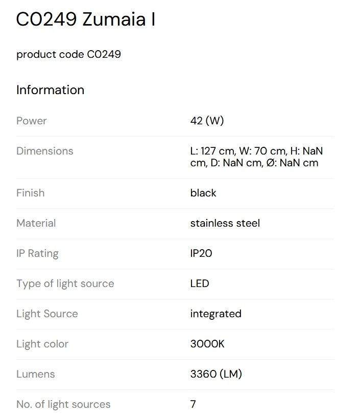The width and height of the screenshot is (359, 417).
Task: Select the black finish value
Action: pyautogui.click(x=203, y=193)
